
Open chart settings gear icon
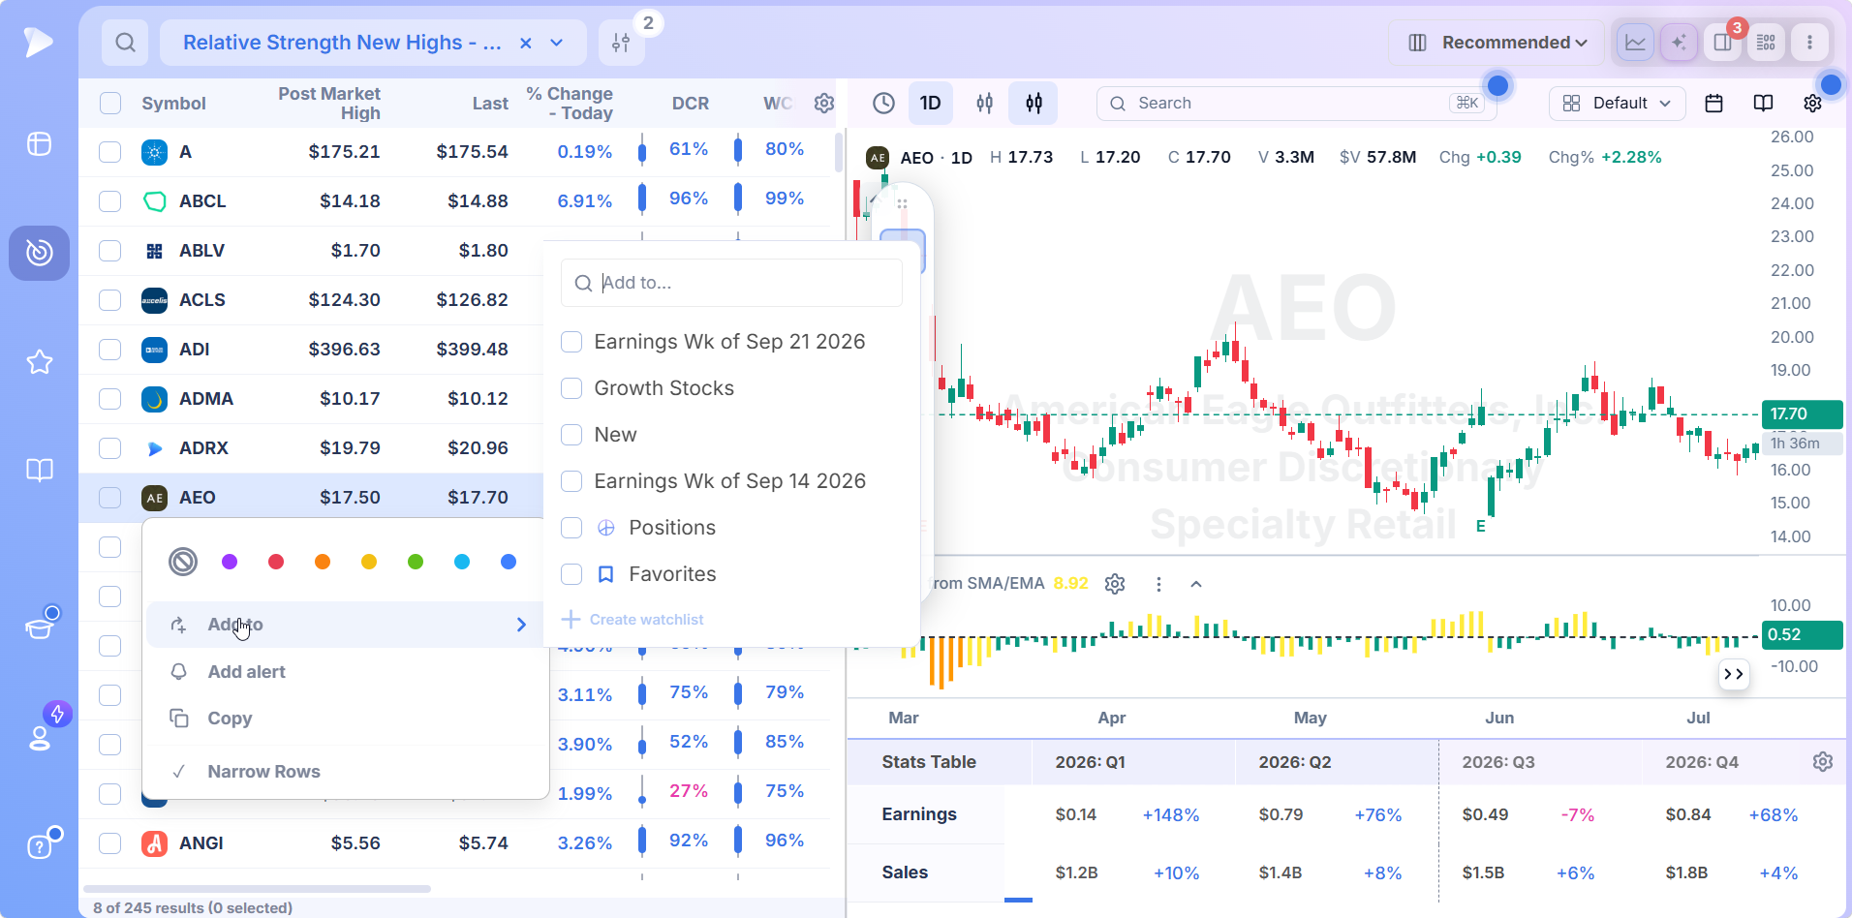[1812, 103]
